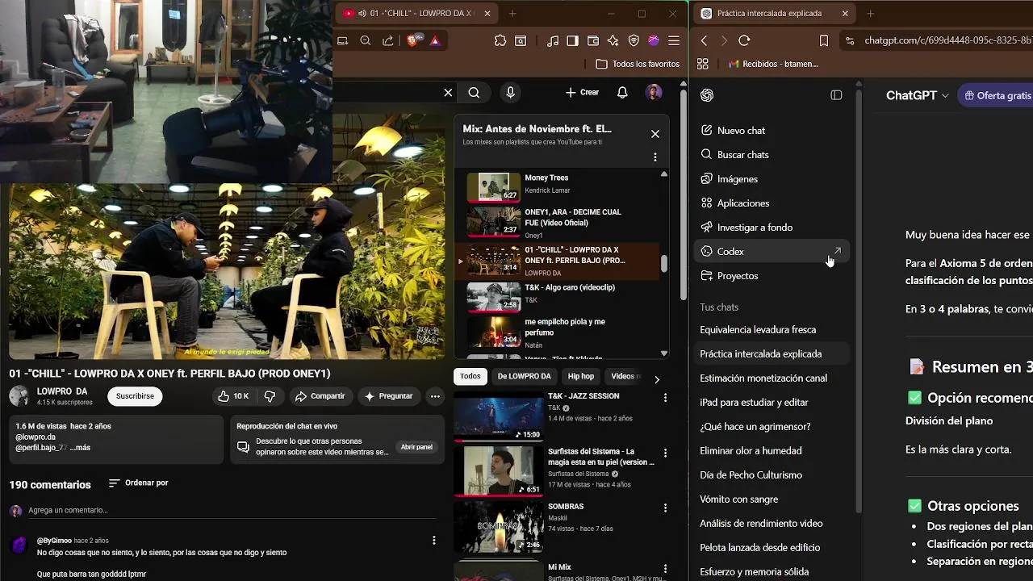1033x581 pixels.
Task: Bookmark the ChatGPT page with bookmark icon
Action: click(x=824, y=40)
